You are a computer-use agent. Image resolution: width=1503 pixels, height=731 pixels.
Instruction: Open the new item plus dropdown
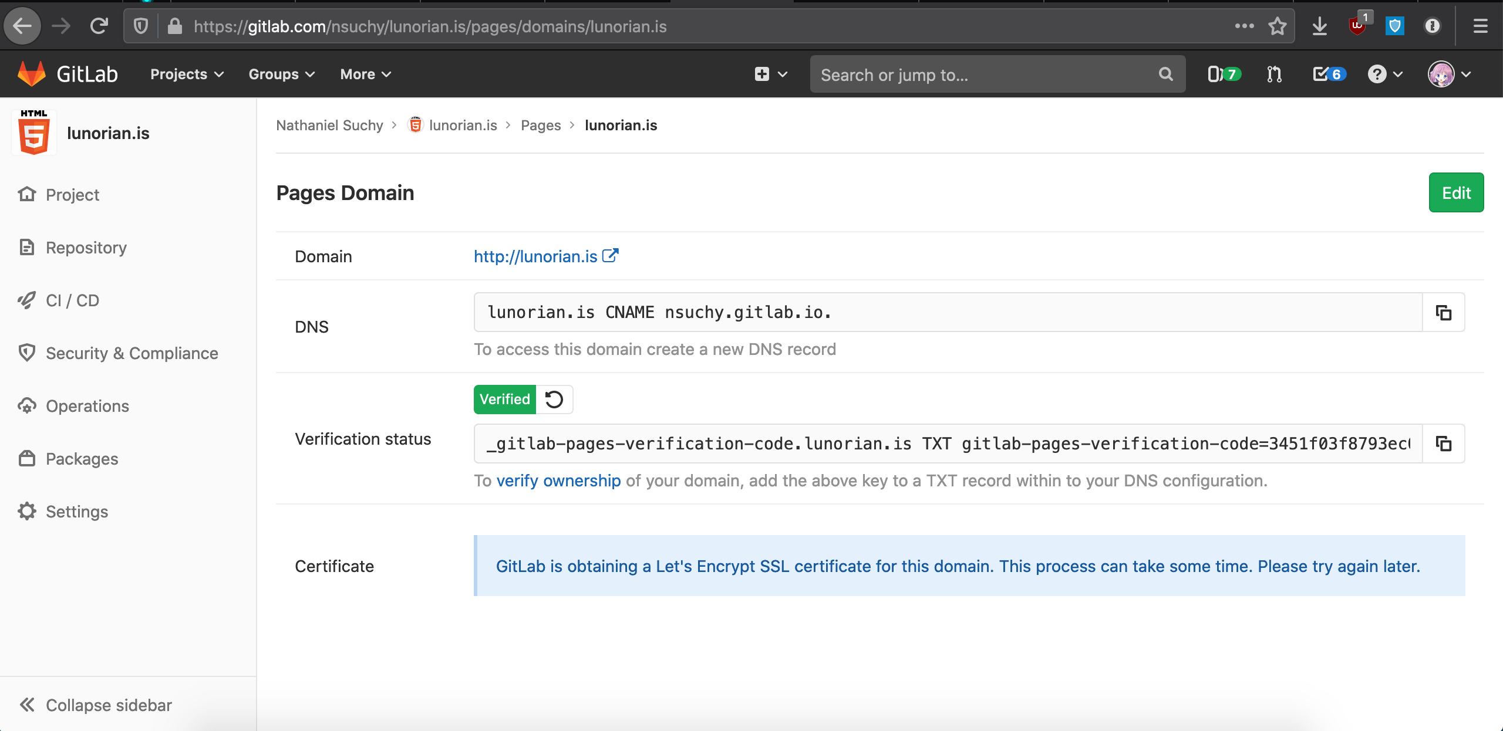pos(770,75)
